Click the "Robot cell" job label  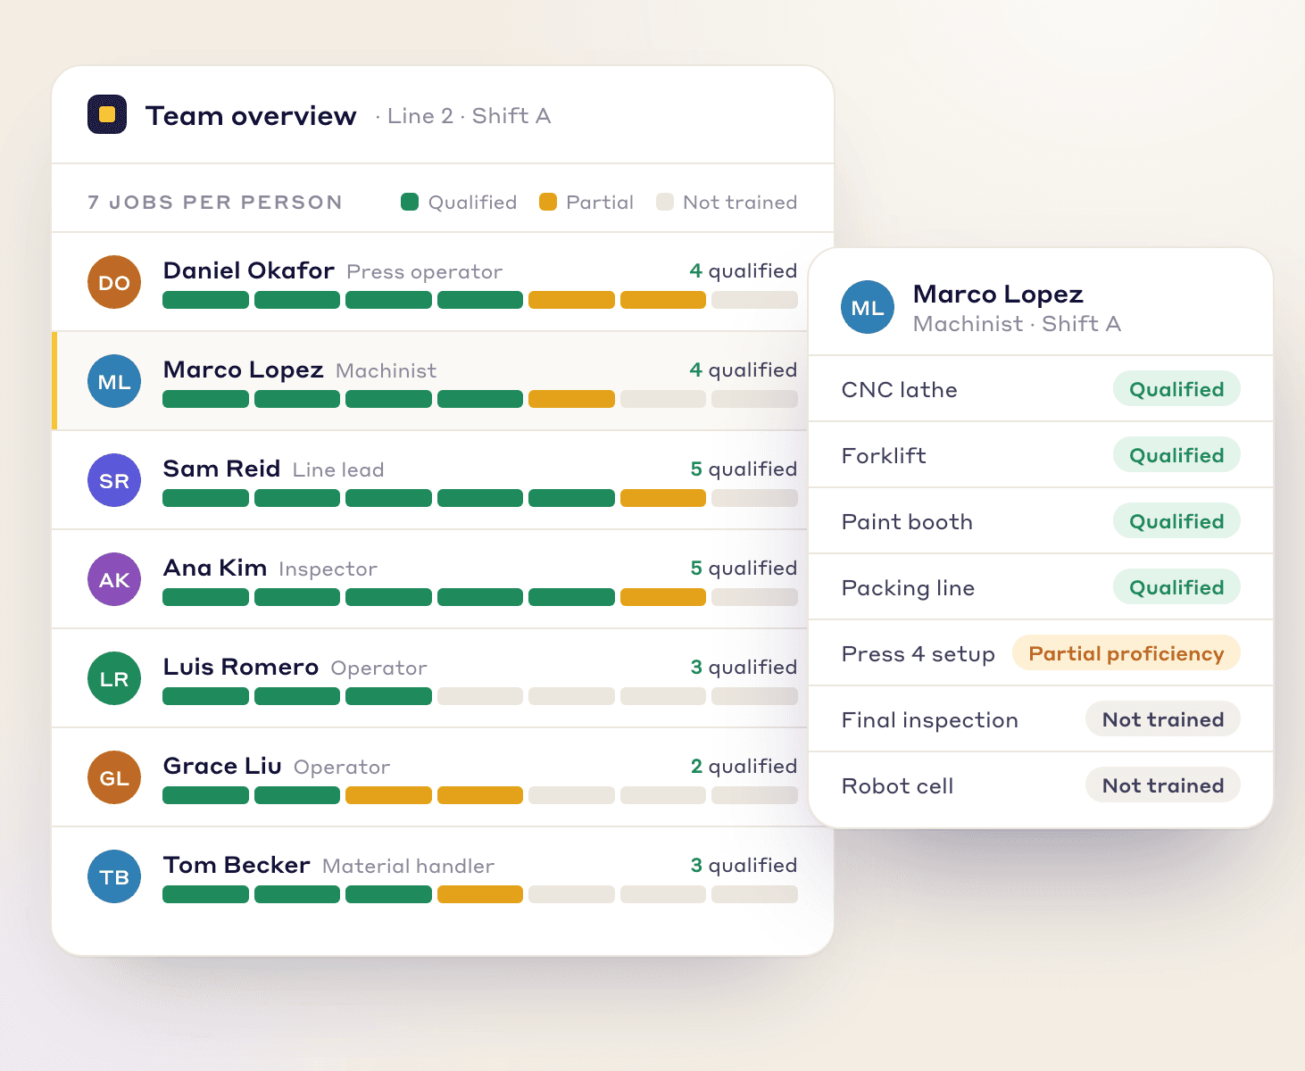[x=898, y=785]
